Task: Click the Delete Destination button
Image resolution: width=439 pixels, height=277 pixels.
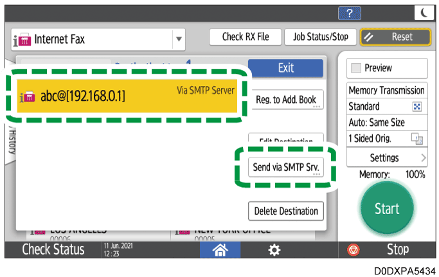Action: [x=286, y=211]
